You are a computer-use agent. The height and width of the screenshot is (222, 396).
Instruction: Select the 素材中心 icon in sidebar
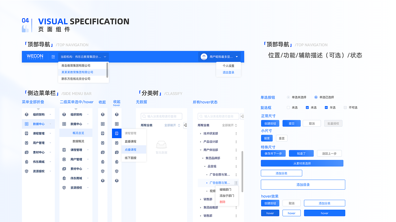[x=27, y=152]
